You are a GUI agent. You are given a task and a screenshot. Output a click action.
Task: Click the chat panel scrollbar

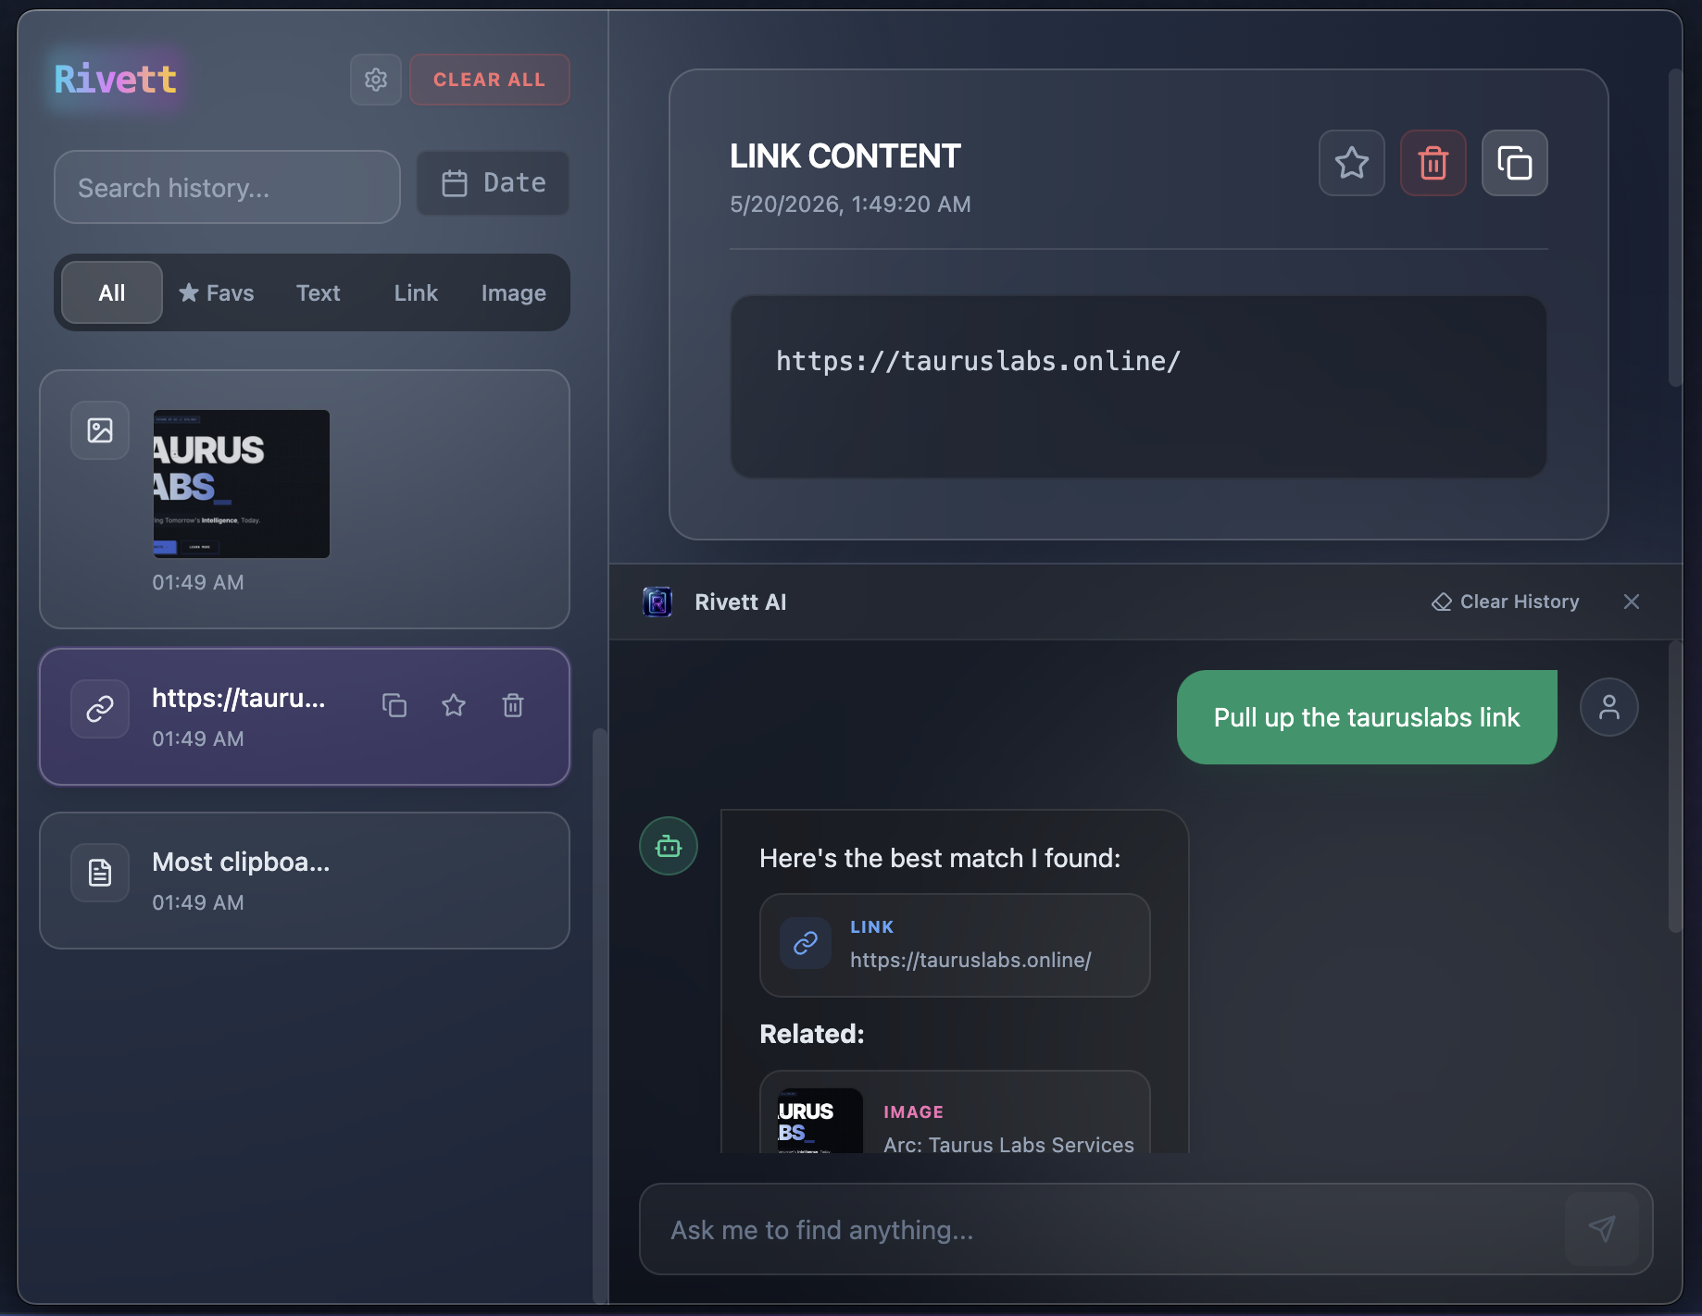pos(1675,787)
